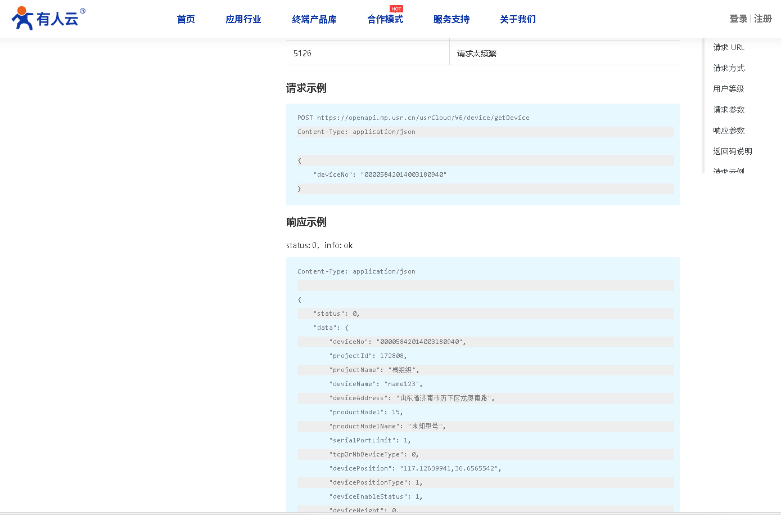Click the "projectName": "根组织" line
Image resolution: width=781 pixels, height=515 pixels.
[x=486, y=370]
